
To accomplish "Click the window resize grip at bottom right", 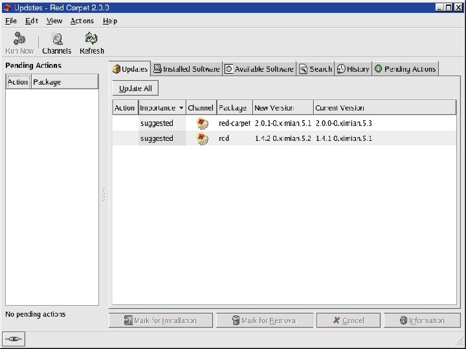I will (459, 342).
